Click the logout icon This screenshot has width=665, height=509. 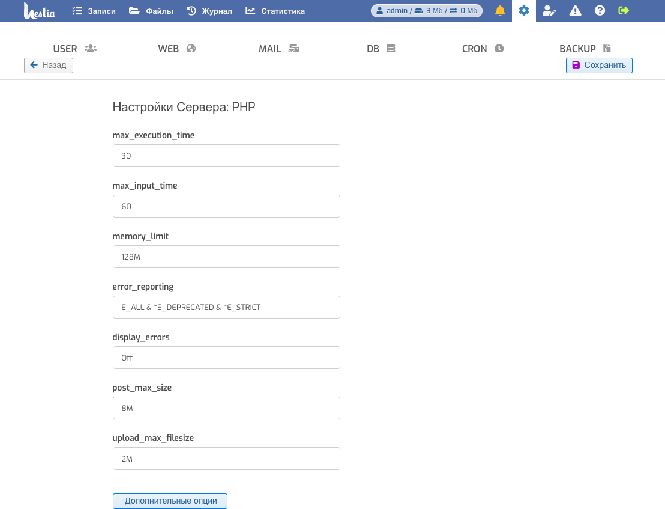coord(624,11)
